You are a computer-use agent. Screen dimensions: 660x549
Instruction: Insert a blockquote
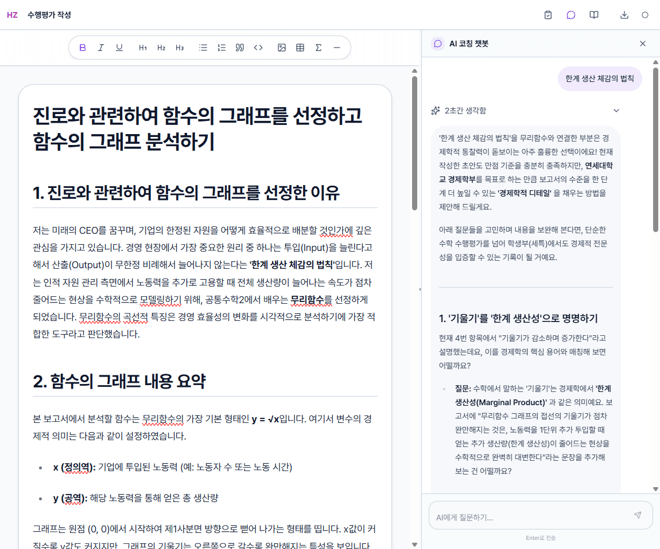pos(240,48)
